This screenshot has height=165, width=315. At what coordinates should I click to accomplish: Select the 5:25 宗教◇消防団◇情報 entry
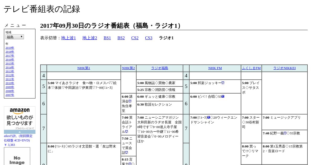coord(156,90)
